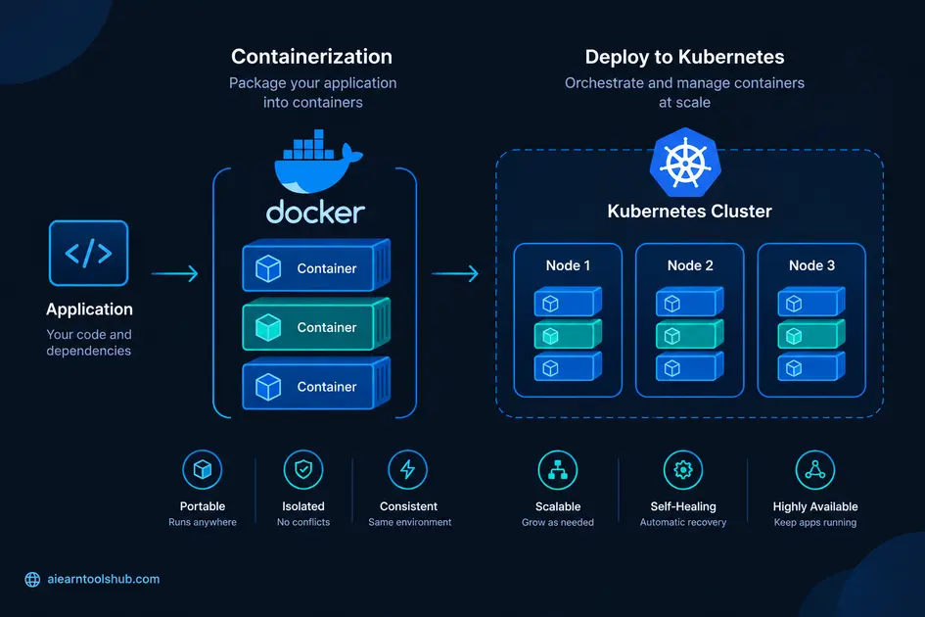This screenshot has width=925, height=617.
Task: Click the Kubernetes helm wheel logo
Action: click(x=685, y=163)
